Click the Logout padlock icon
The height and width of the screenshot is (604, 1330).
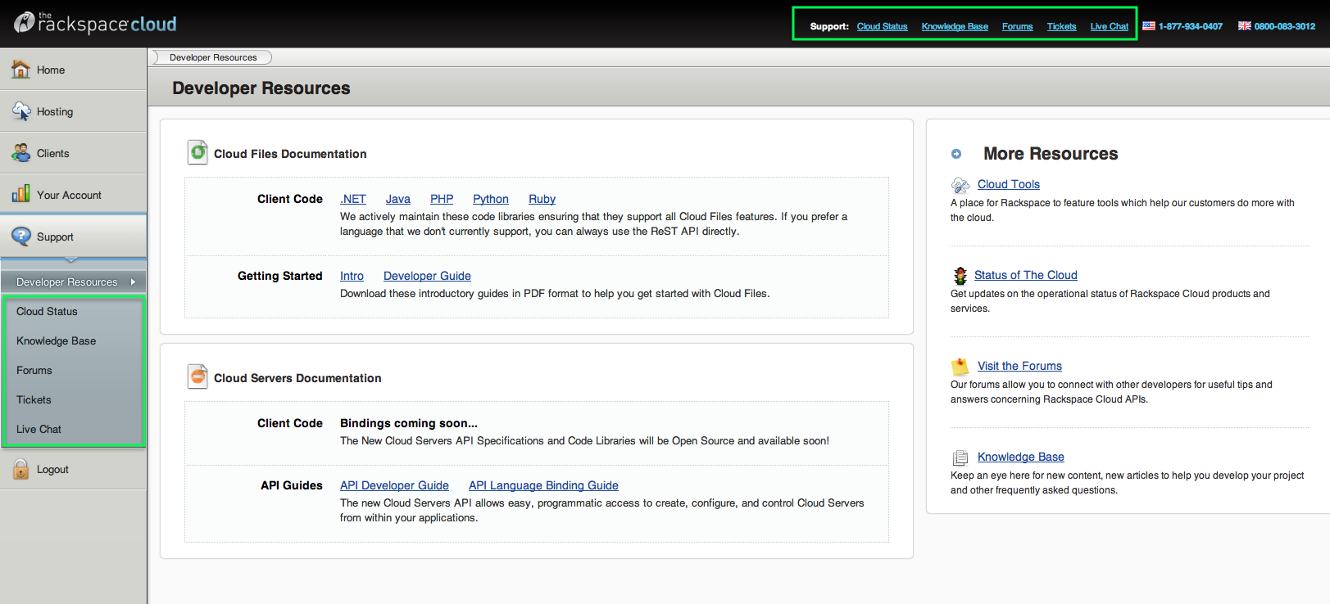click(20, 469)
